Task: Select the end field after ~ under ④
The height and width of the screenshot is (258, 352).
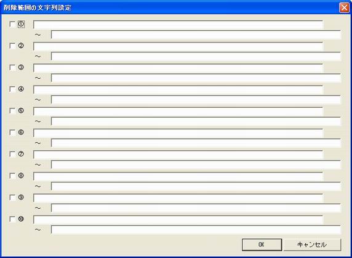Action: (x=196, y=100)
